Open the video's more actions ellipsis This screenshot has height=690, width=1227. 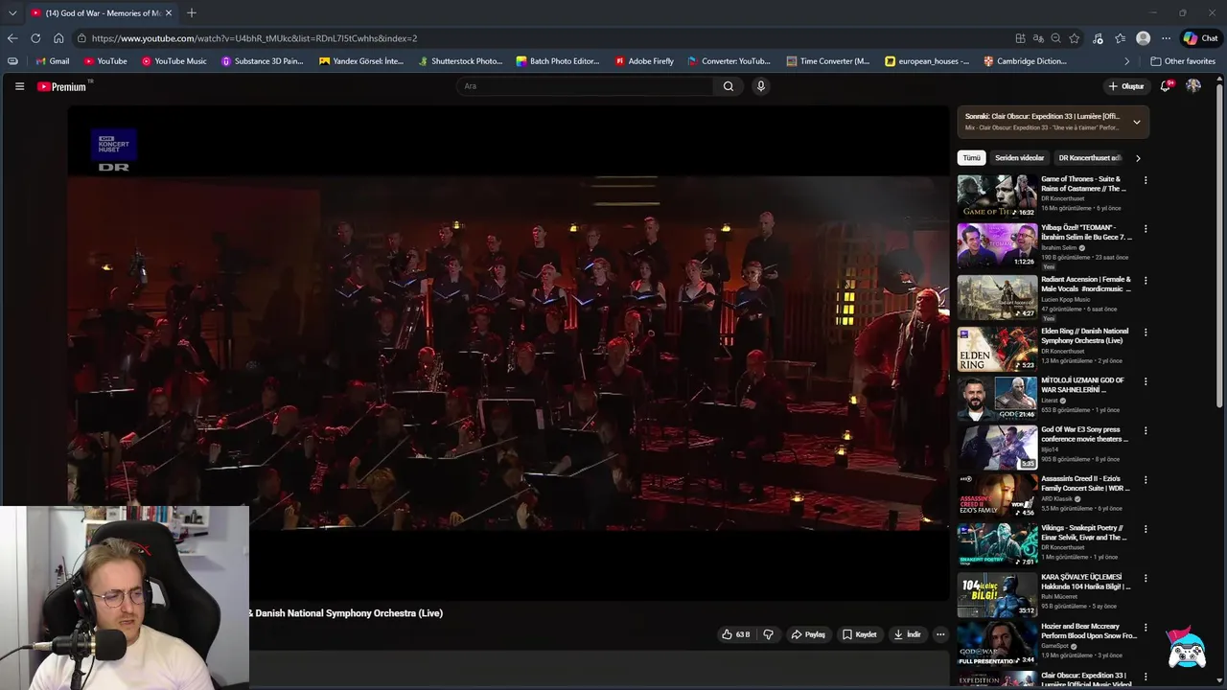pyautogui.click(x=940, y=634)
